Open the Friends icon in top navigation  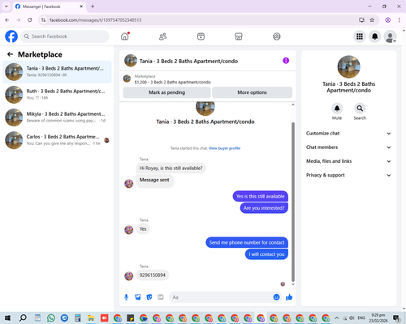[x=162, y=36]
